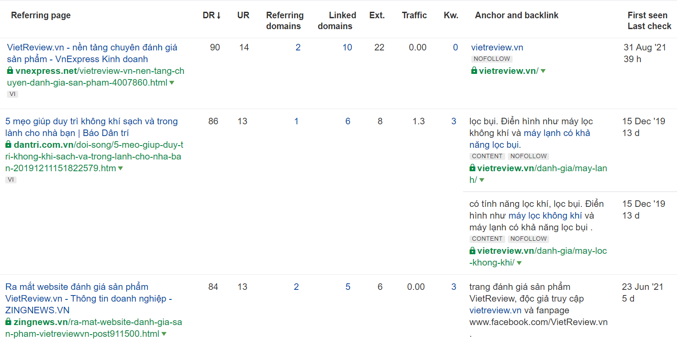Click lock icon beside vietreview.vn/danh-gia/may-loc-khong-khi/ backlink
The image size is (677, 342).
click(473, 250)
